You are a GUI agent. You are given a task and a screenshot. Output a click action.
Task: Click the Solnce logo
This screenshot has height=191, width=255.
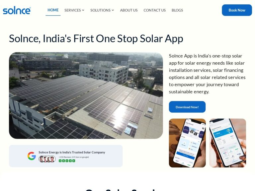tap(17, 10)
